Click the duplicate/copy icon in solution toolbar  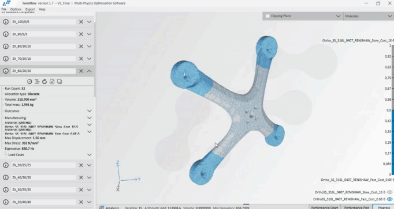click(x=60, y=82)
